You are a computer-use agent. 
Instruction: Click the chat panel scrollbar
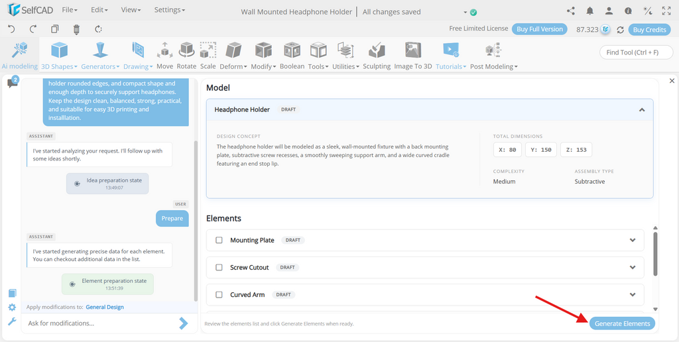pyautogui.click(x=196, y=221)
